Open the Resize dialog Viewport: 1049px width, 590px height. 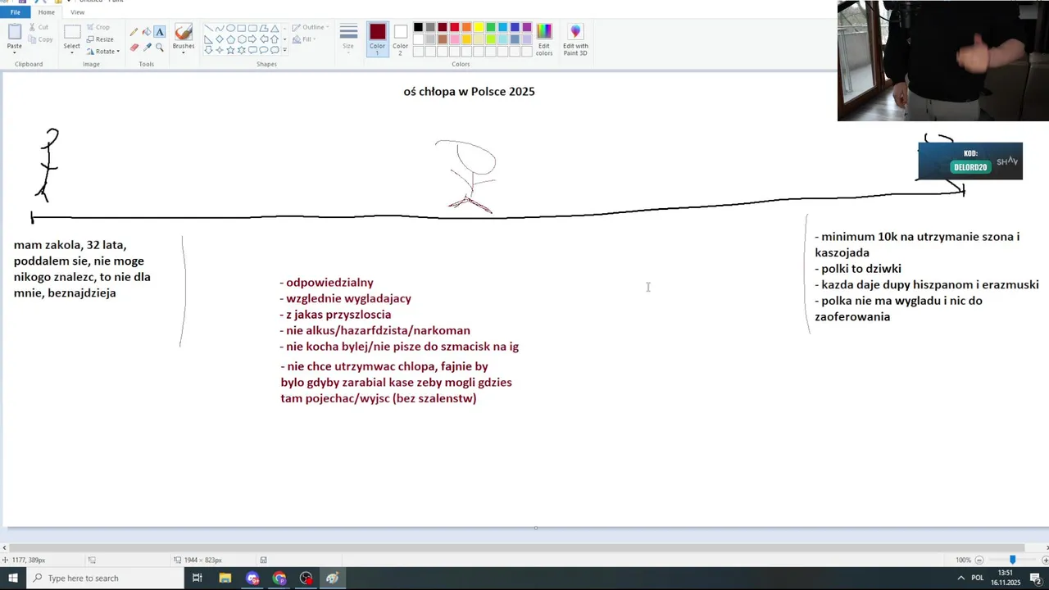point(100,39)
